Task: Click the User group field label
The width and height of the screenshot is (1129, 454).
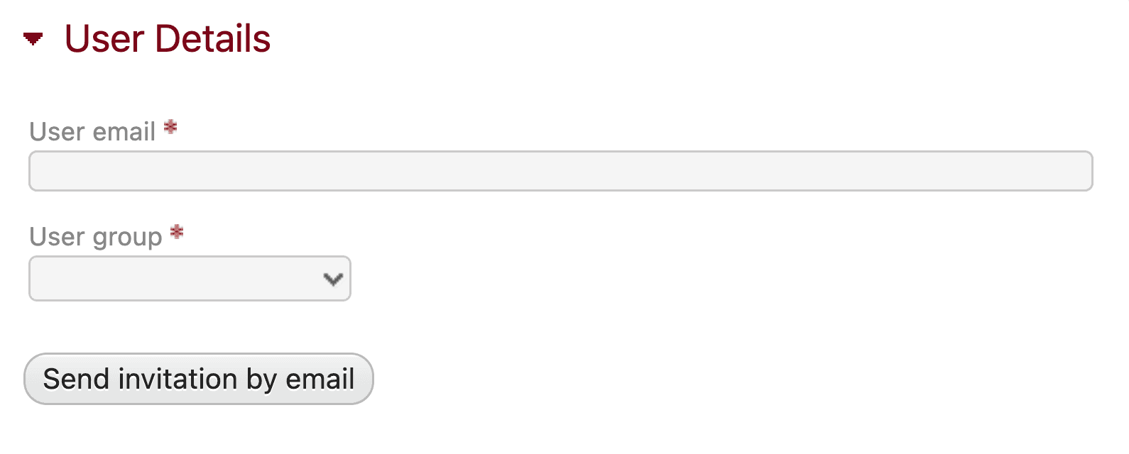Action: (x=95, y=236)
